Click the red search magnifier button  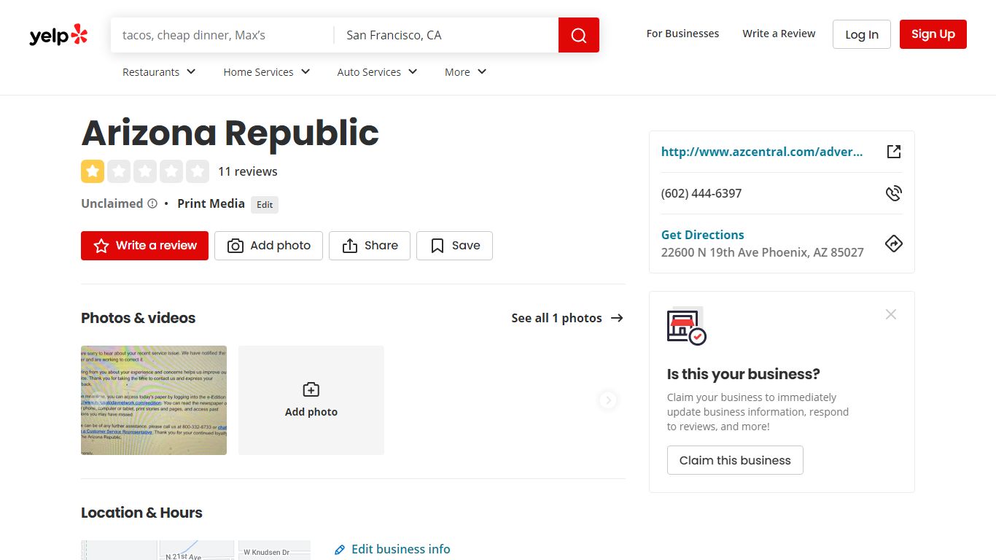click(x=579, y=35)
